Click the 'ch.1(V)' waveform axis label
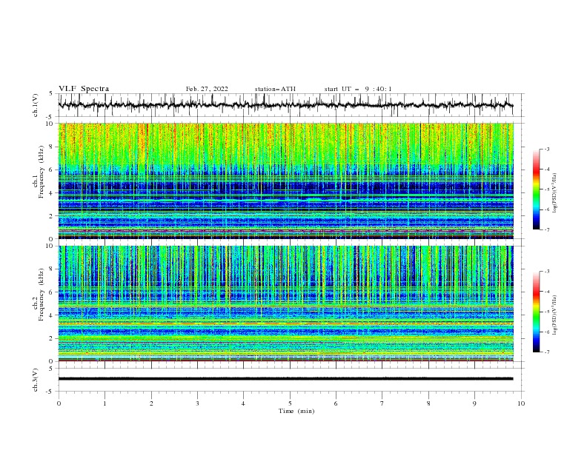The height and width of the screenshot is (453, 587). [36, 105]
